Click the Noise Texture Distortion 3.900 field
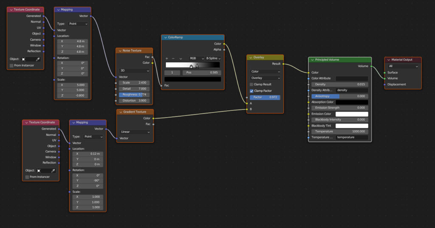This screenshot has height=228, width=435. click(134, 101)
